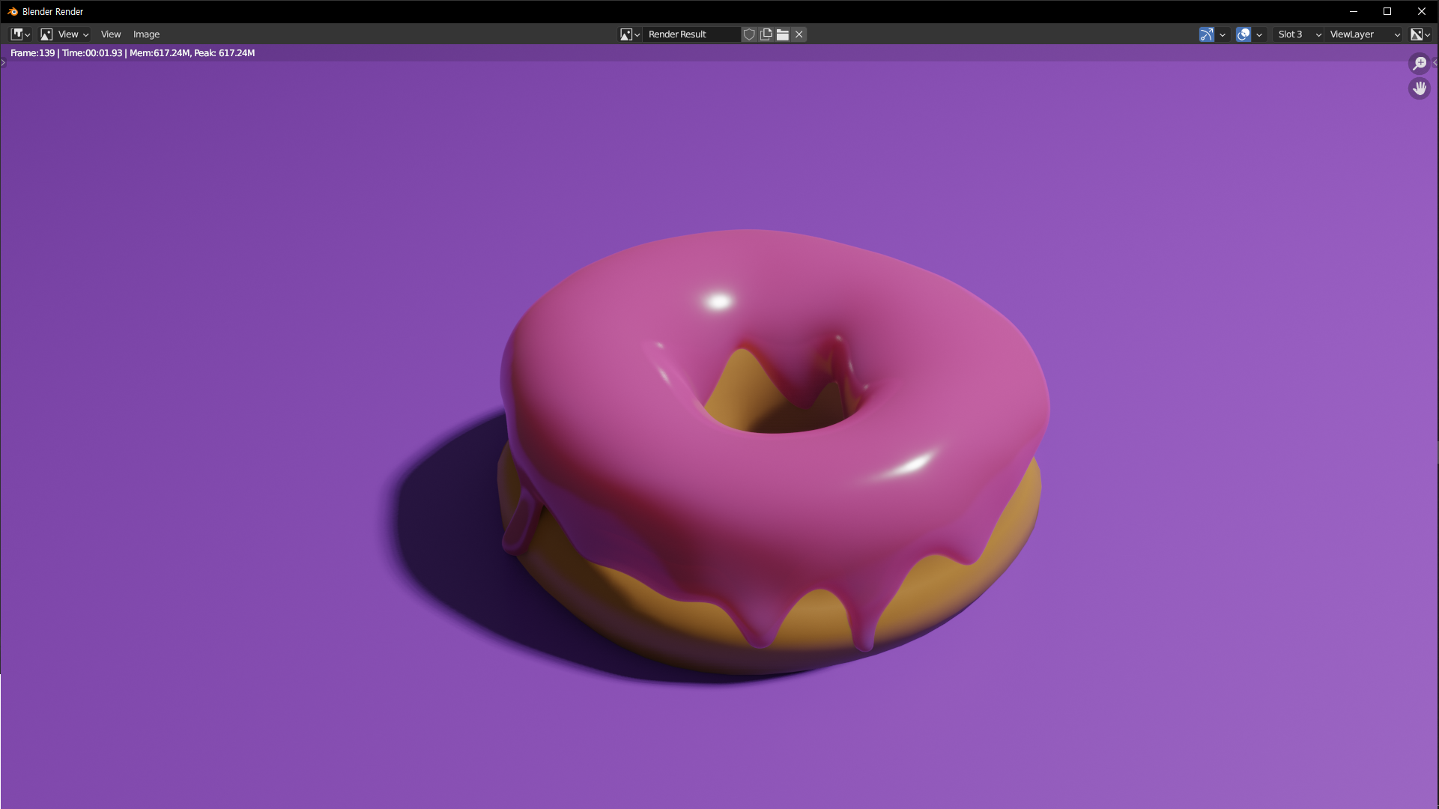Toggle the show gizmo button

click(x=1206, y=34)
